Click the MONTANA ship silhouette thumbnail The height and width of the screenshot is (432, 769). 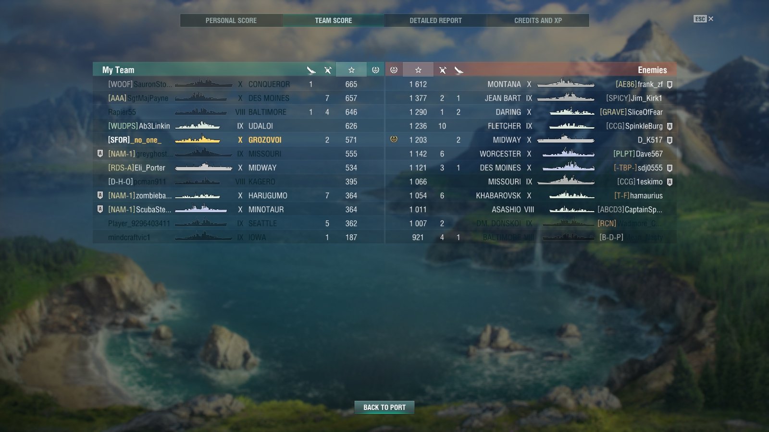click(x=565, y=84)
